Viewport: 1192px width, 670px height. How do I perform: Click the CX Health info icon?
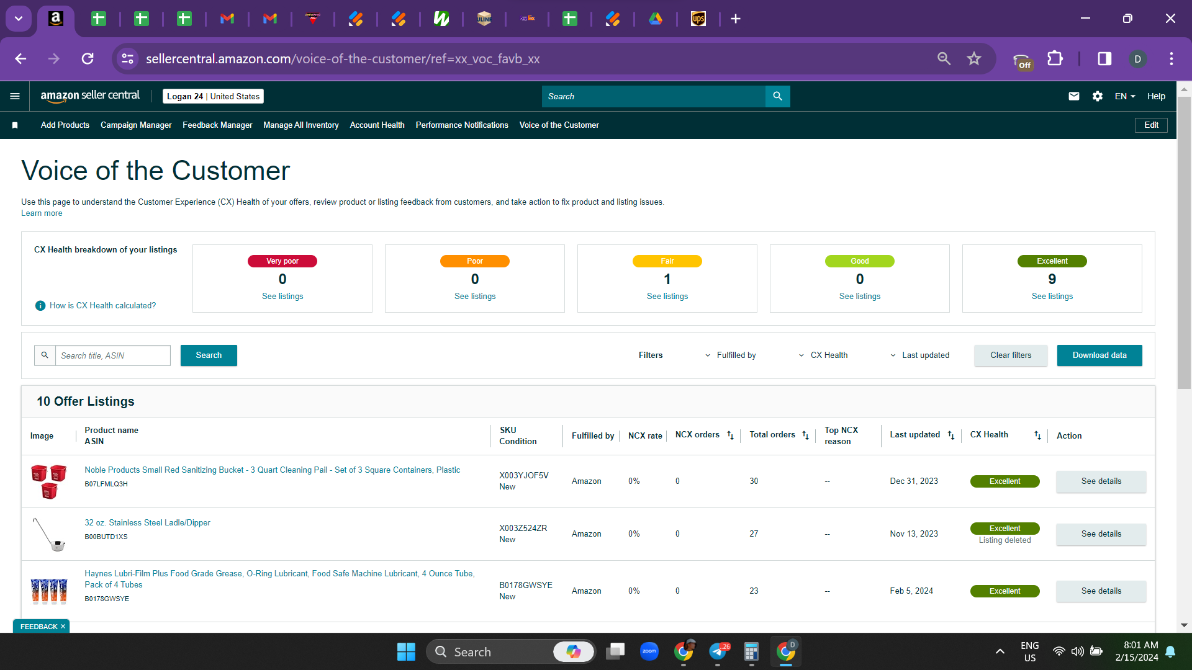pyautogui.click(x=40, y=306)
